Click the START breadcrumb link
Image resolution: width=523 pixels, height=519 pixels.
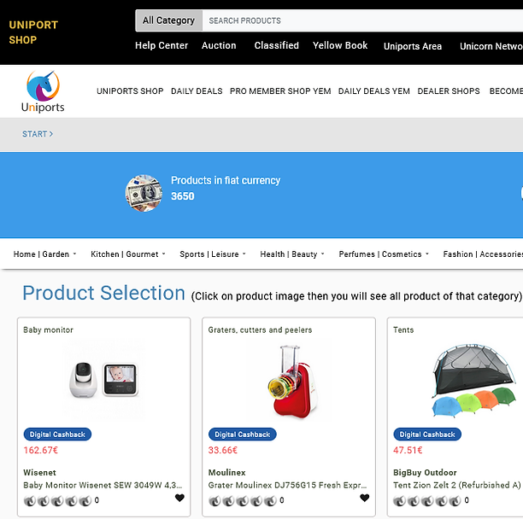click(x=35, y=134)
